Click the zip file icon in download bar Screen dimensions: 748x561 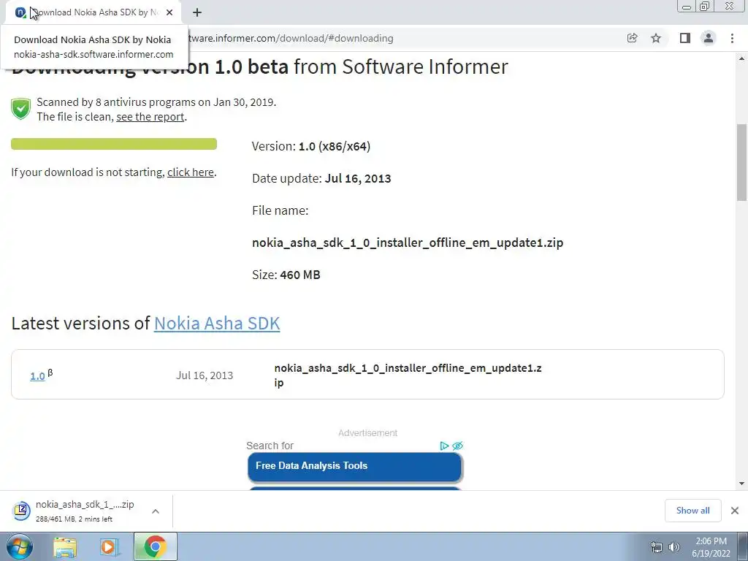(x=21, y=511)
